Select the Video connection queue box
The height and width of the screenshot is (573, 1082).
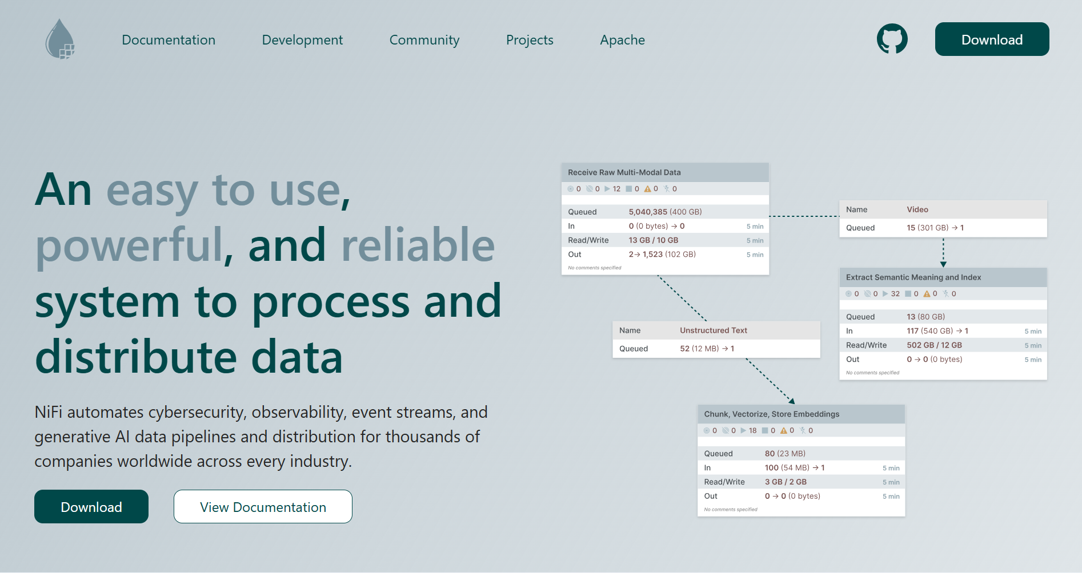[x=943, y=219]
